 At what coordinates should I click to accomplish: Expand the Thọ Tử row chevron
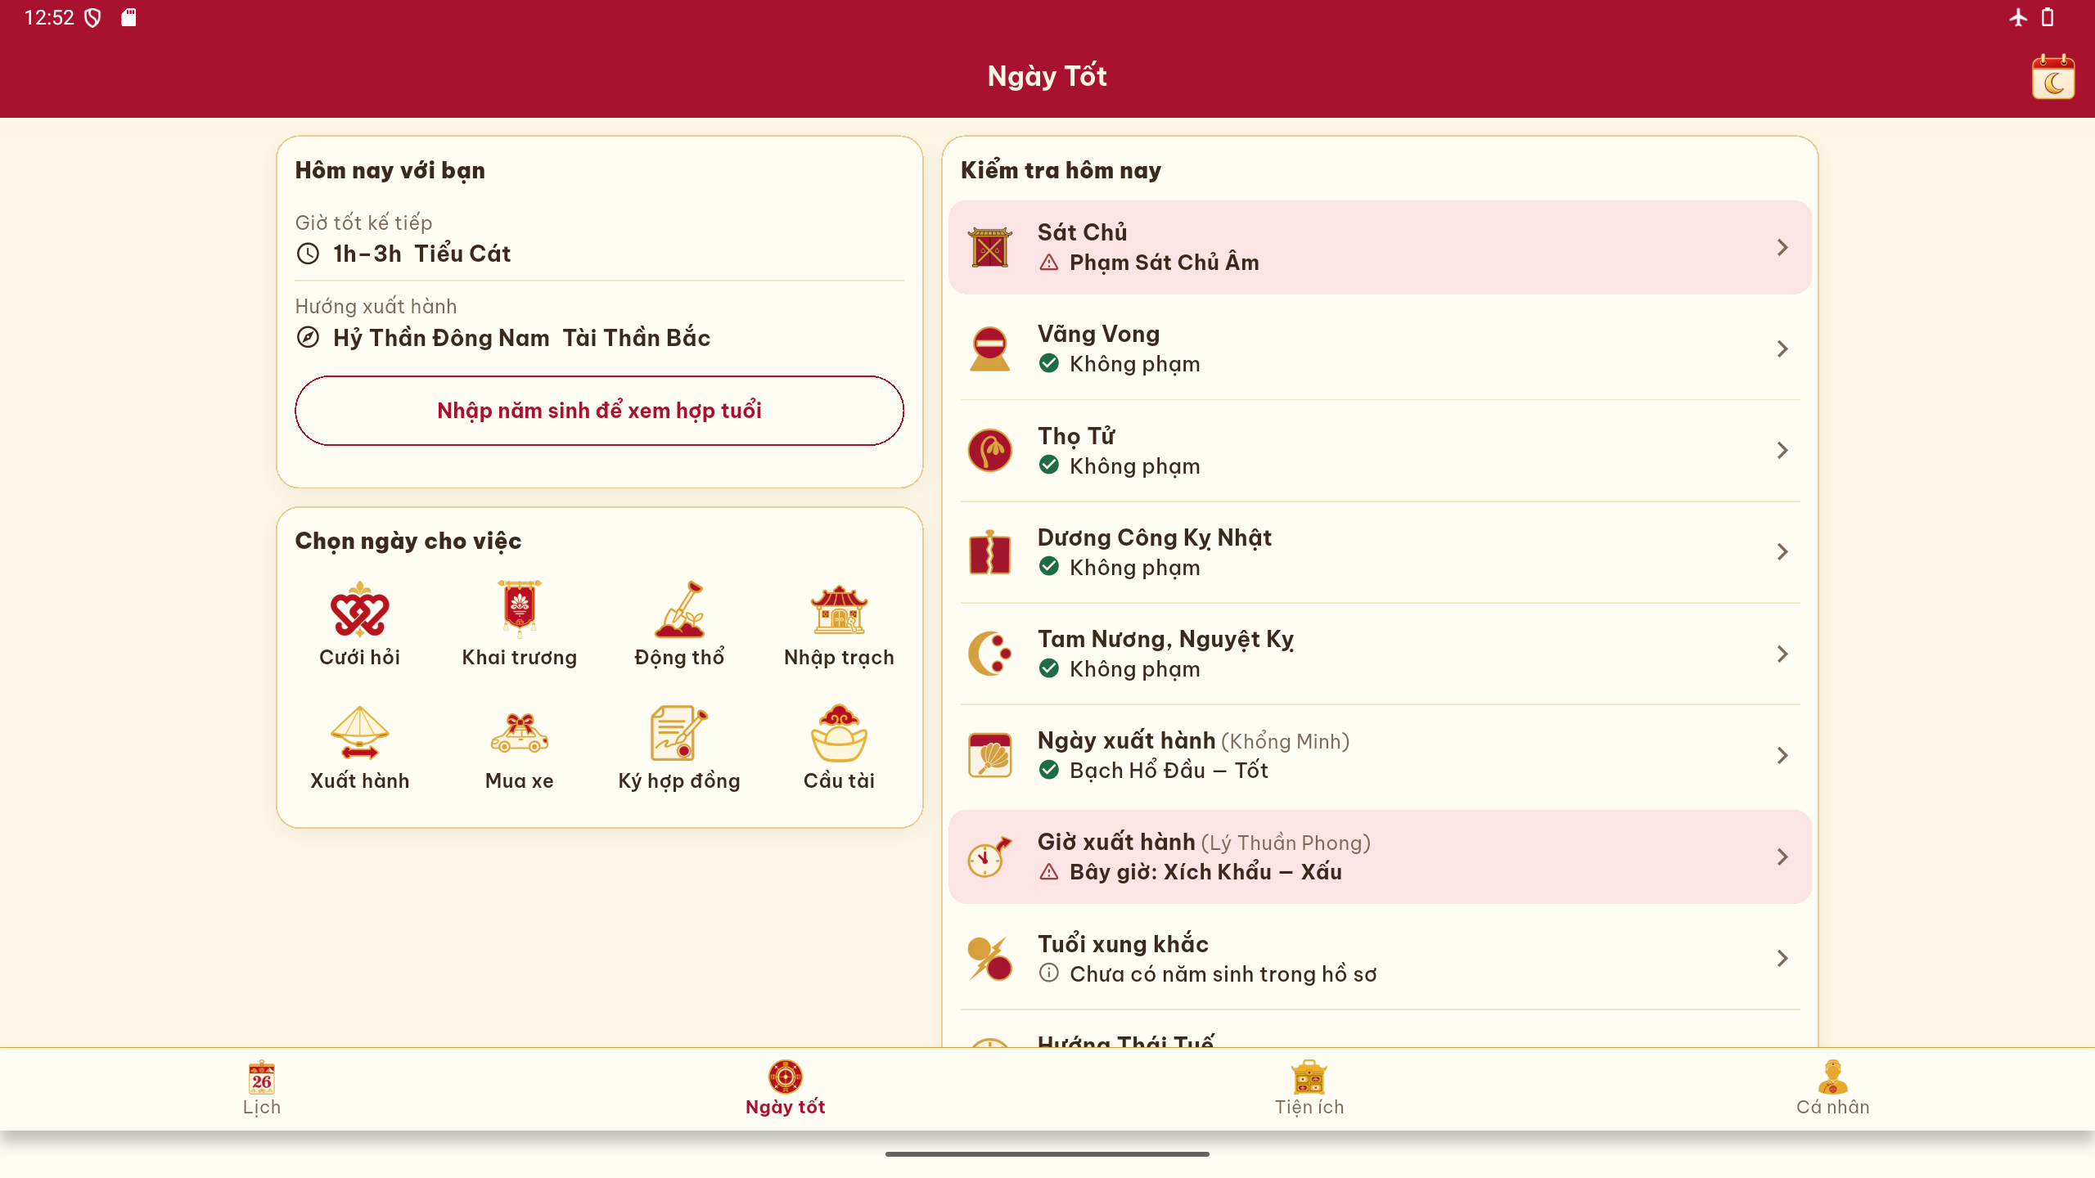(x=1782, y=451)
